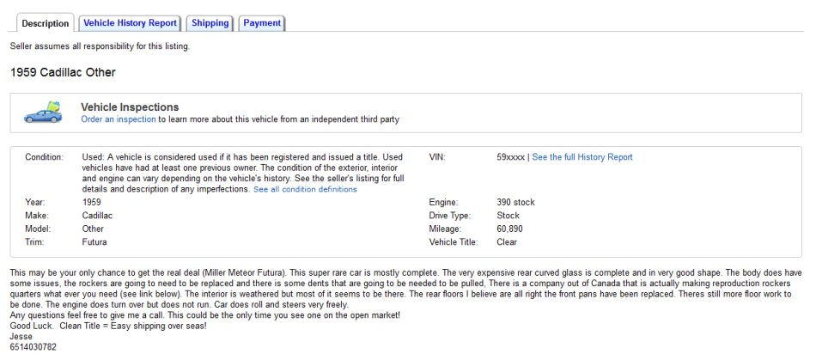Click the 'Condition:' field label
The width and height of the screenshot is (816, 354).
pos(45,157)
